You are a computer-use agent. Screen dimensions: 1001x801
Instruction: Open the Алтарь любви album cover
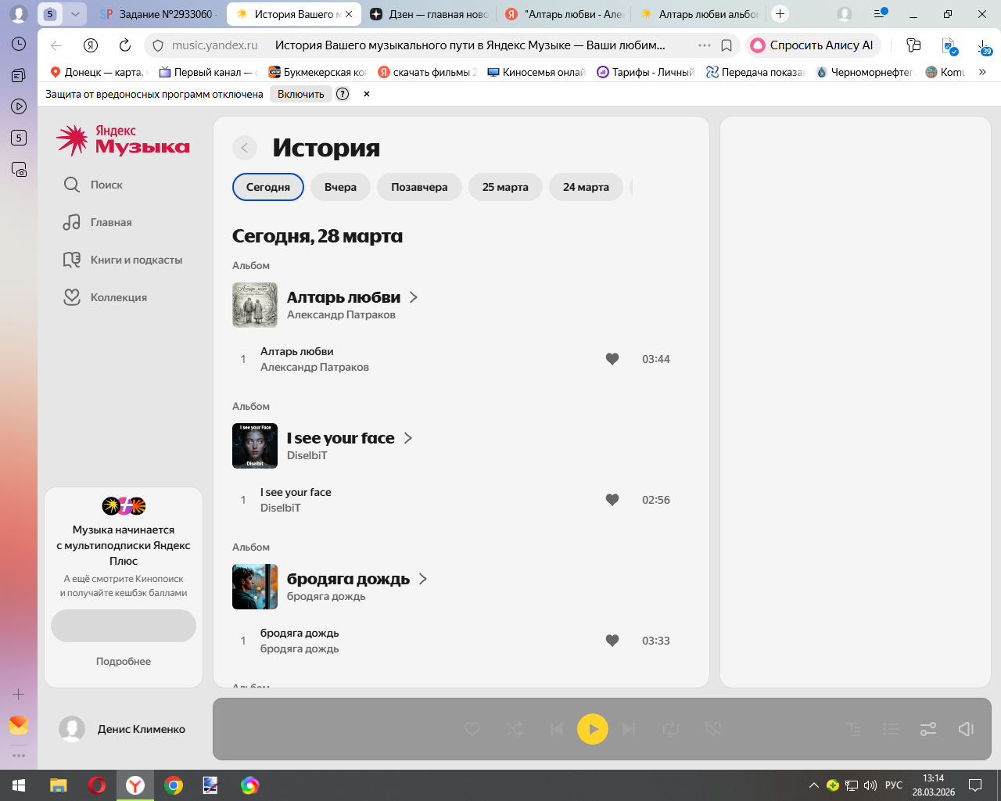click(x=255, y=305)
